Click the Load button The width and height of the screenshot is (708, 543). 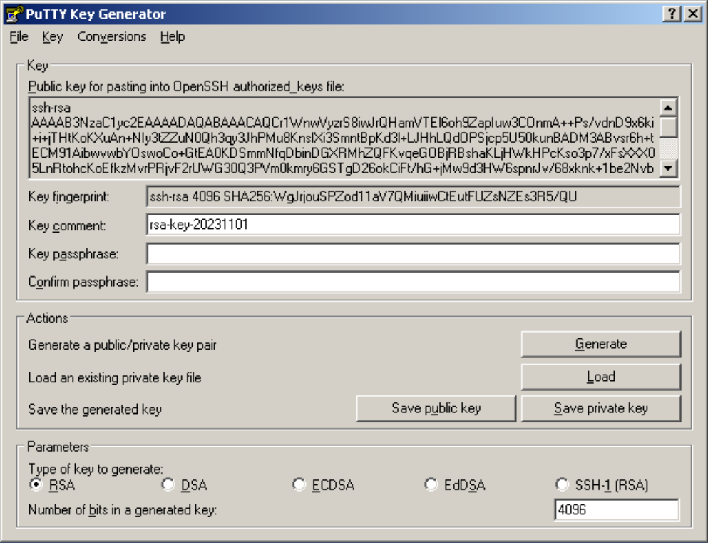(x=601, y=377)
